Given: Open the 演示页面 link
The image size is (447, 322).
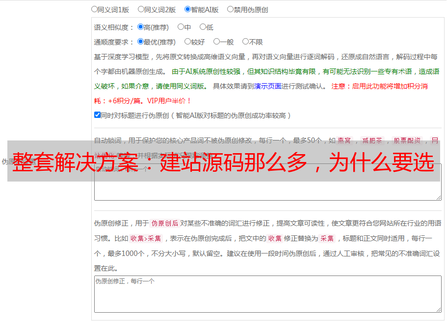Looking at the screenshot, I should 268,86.
